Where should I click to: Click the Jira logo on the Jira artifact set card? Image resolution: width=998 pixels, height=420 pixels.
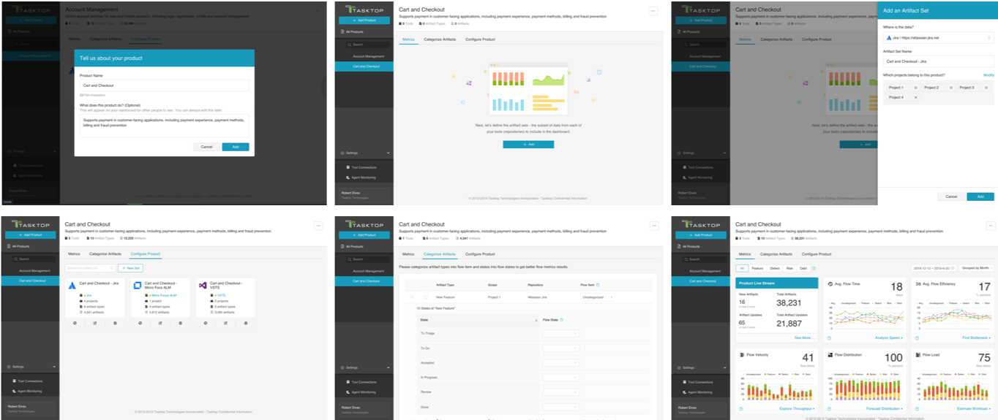click(72, 286)
